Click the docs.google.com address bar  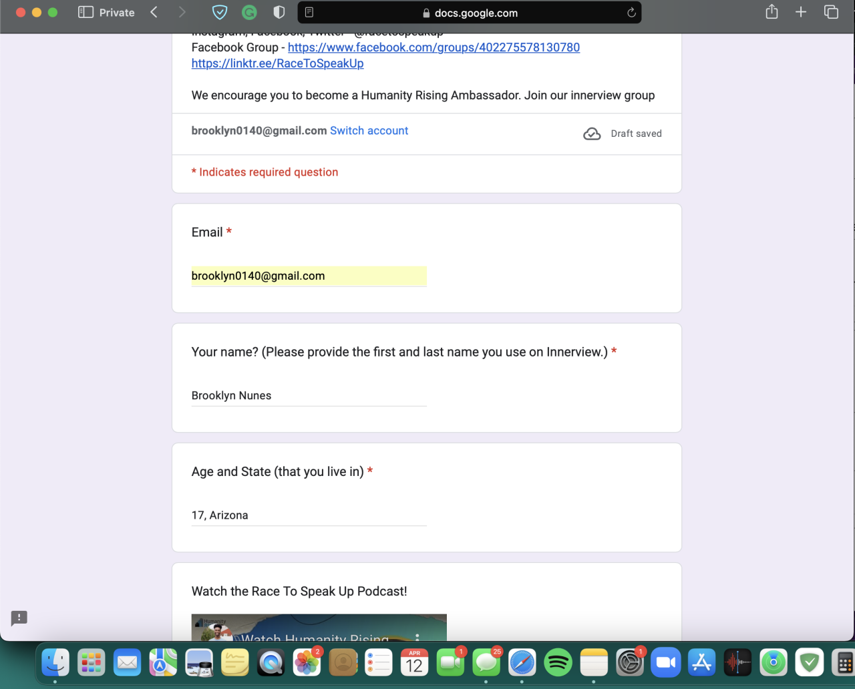[x=470, y=13]
